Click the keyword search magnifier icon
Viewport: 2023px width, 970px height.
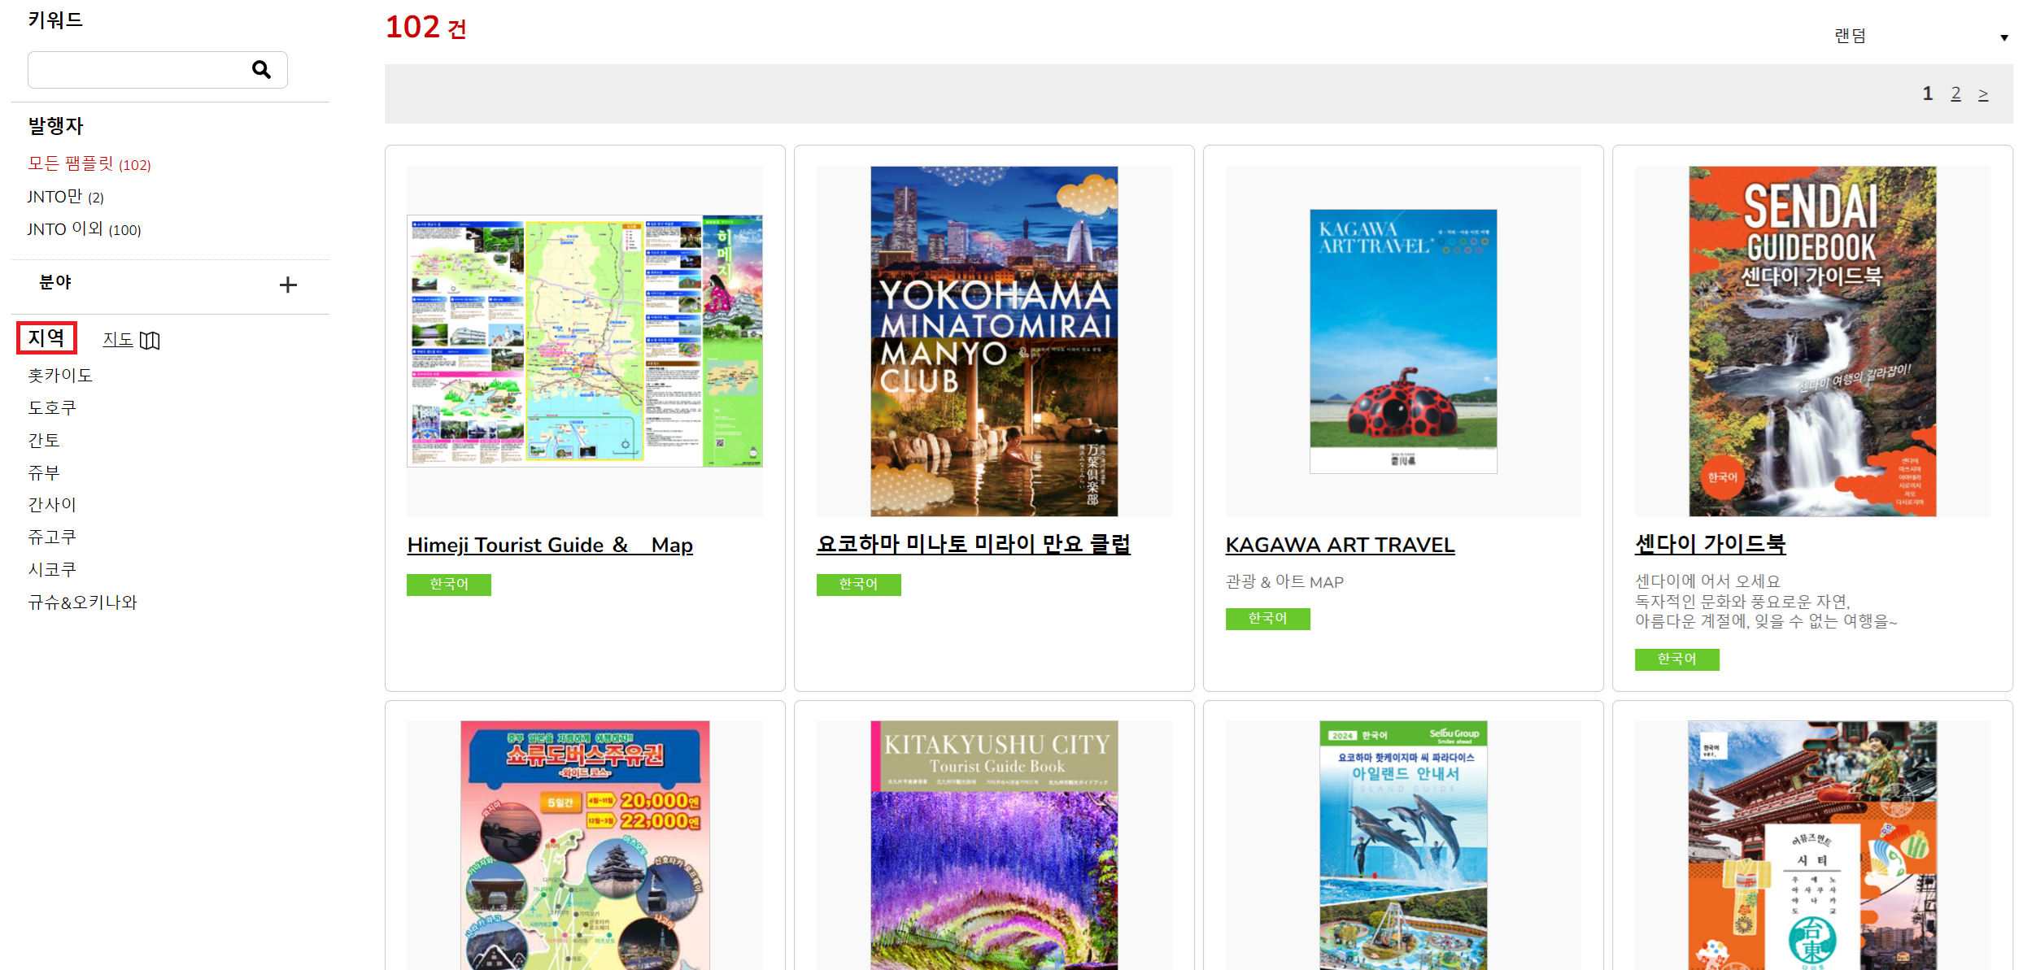point(261,70)
